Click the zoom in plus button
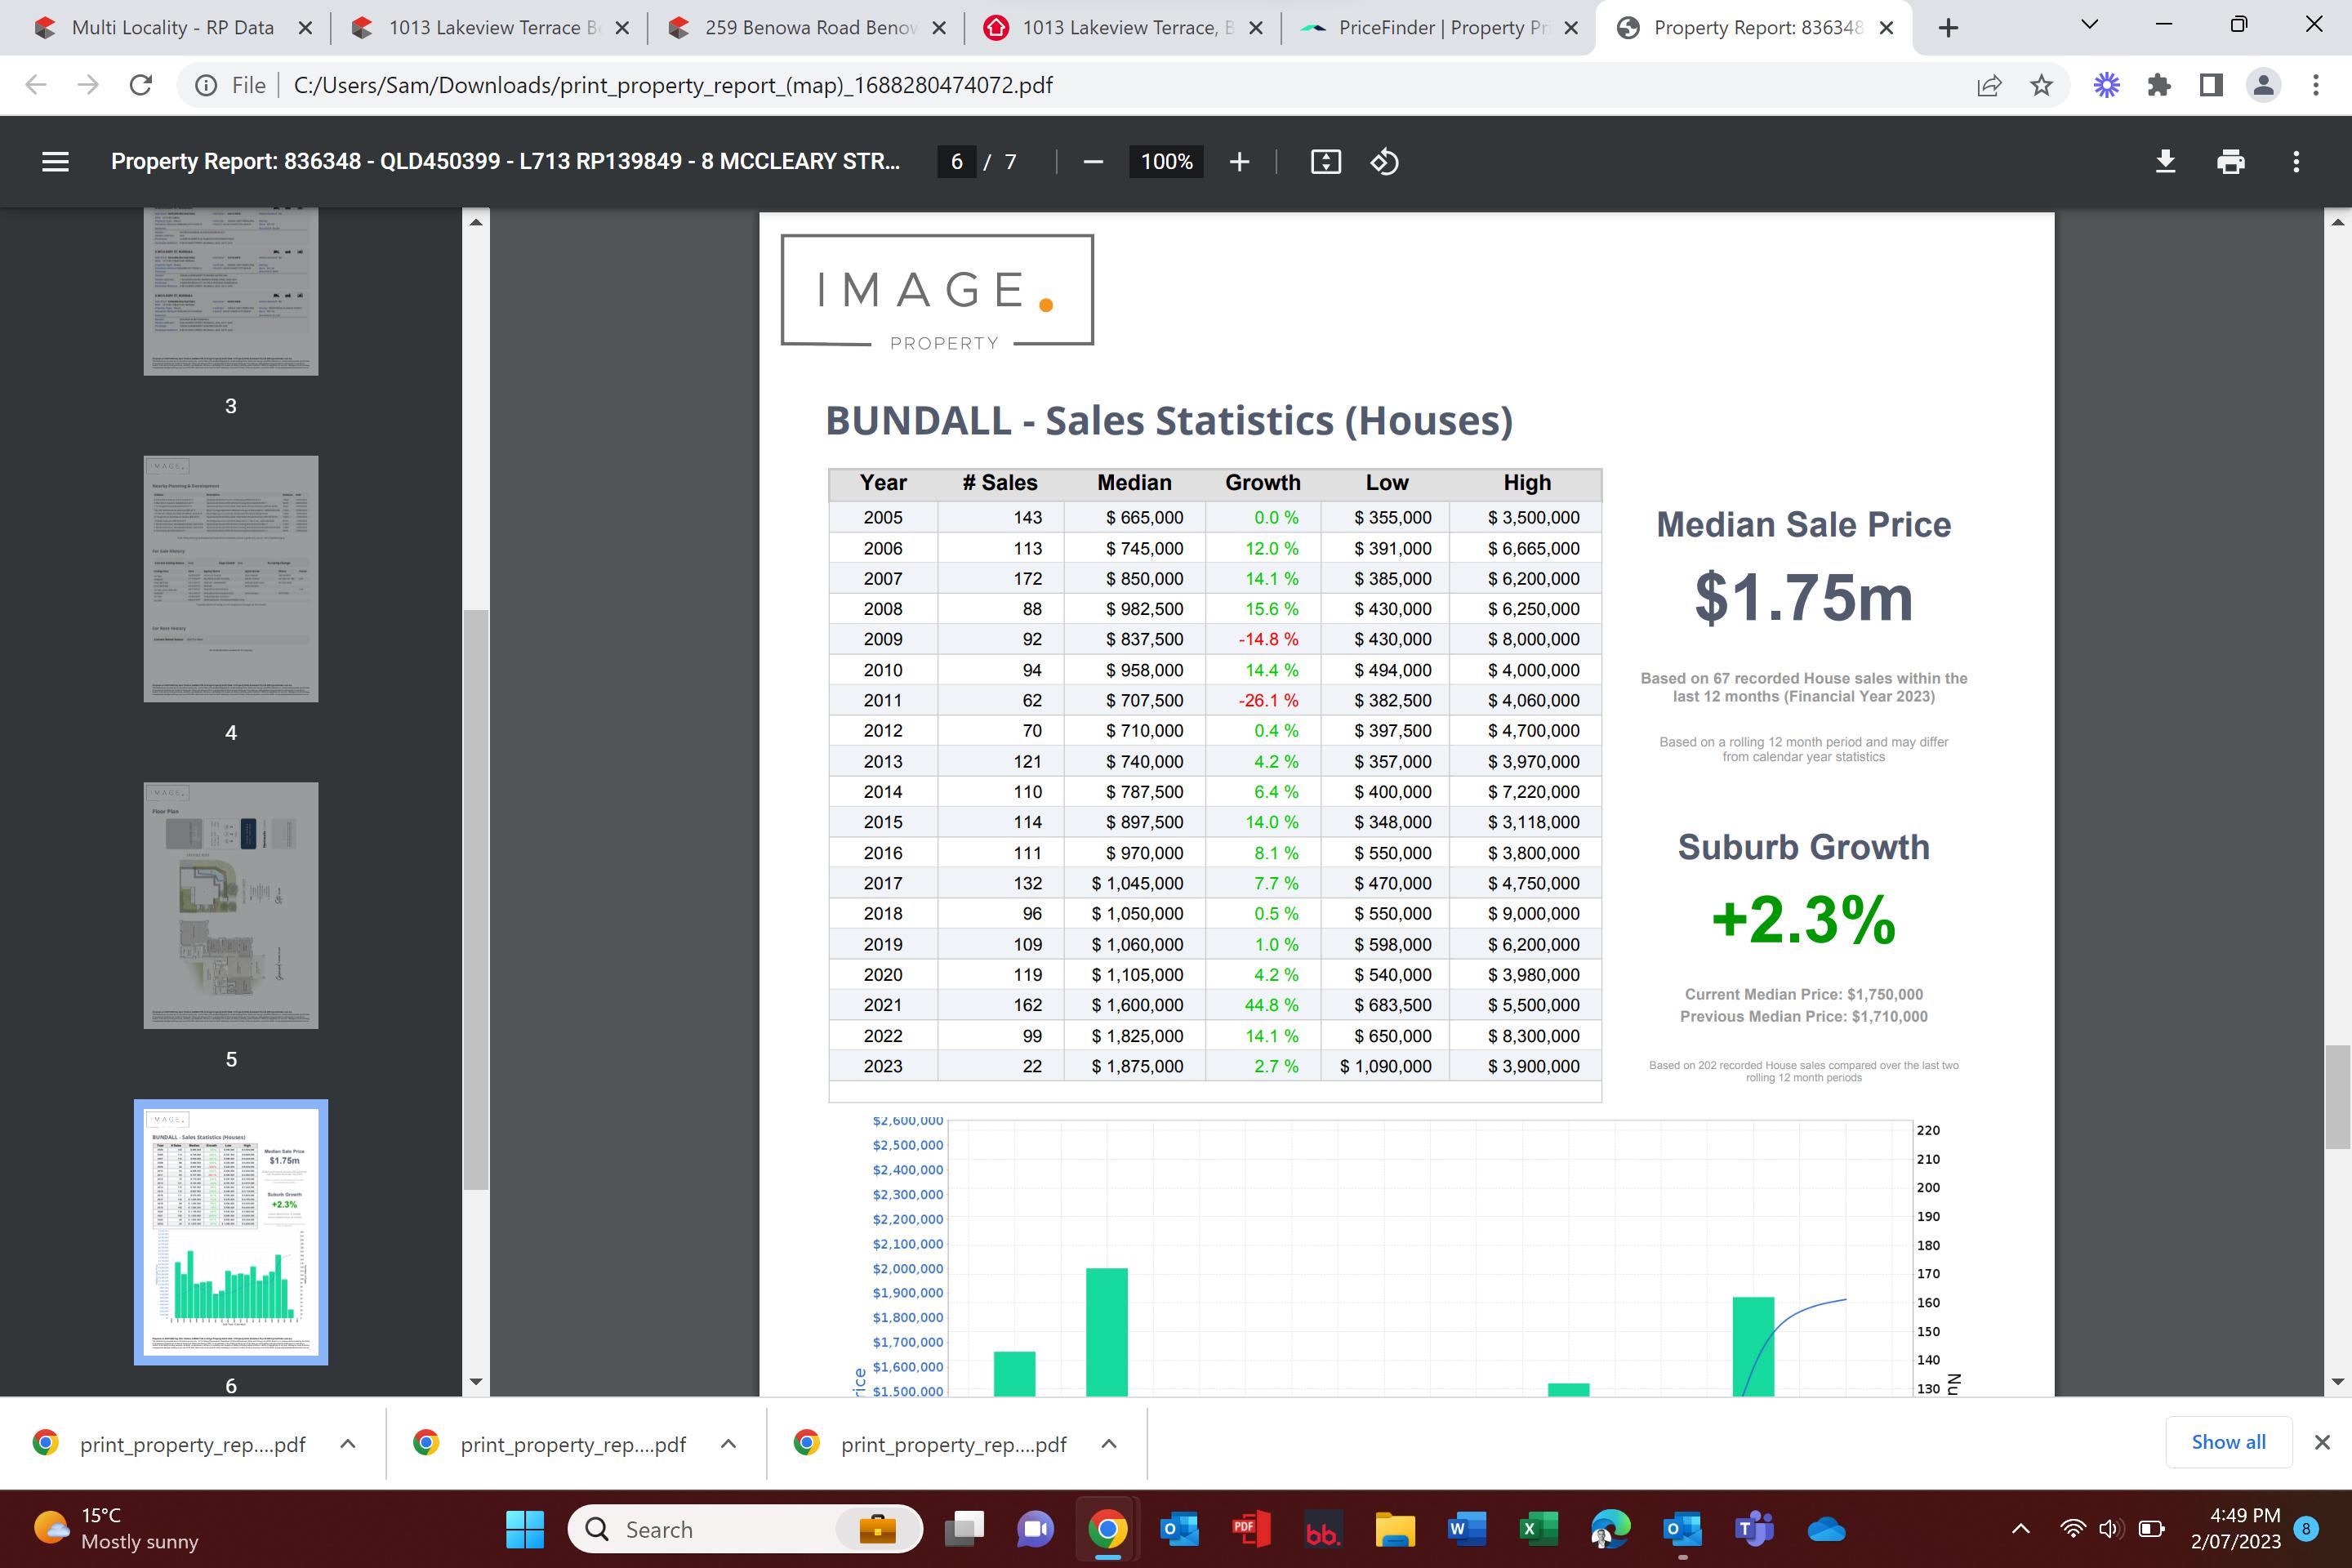The height and width of the screenshot is (1568, 2352). [x=1239, y=161]
